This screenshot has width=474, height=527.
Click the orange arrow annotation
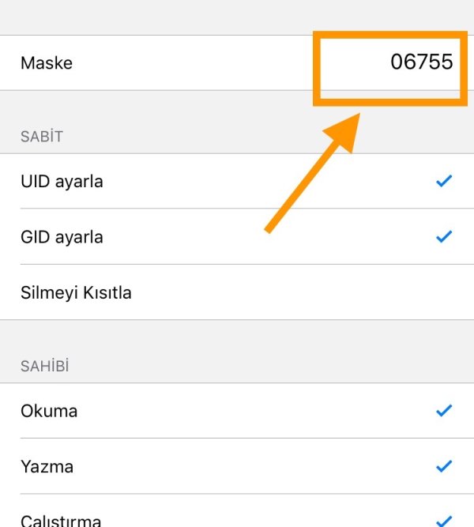click(310, 179)
